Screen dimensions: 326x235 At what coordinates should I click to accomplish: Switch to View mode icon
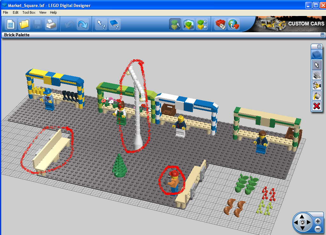[188, 24]
